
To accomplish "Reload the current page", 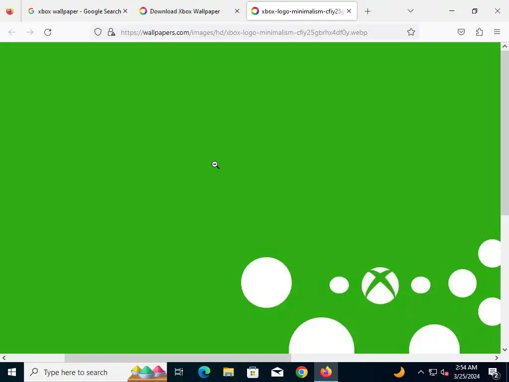I will pyautogui.click(x=48, y=32).
